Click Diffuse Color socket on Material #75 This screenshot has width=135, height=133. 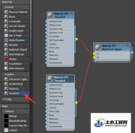click(x=46, y=89)
